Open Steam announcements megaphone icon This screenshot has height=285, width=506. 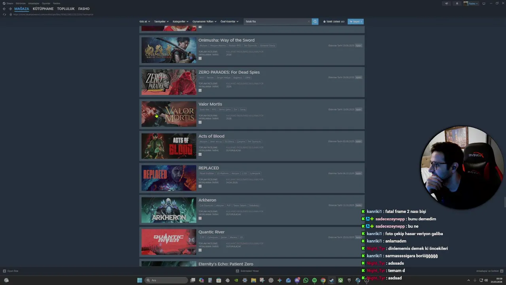tap(447, 3)
